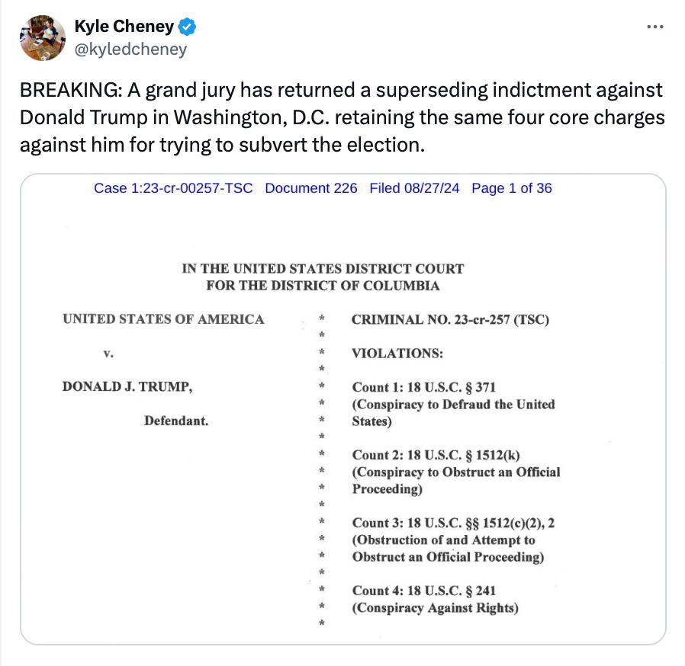The height and width of the screenshot is (666, 685).
Task: Click the BREAKING tweet text
Action: pyautogui.click(x=342, y=117)
